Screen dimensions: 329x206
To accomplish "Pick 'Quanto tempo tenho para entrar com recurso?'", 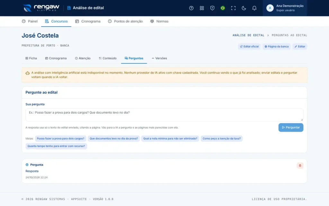I will [x=56, y=146].
